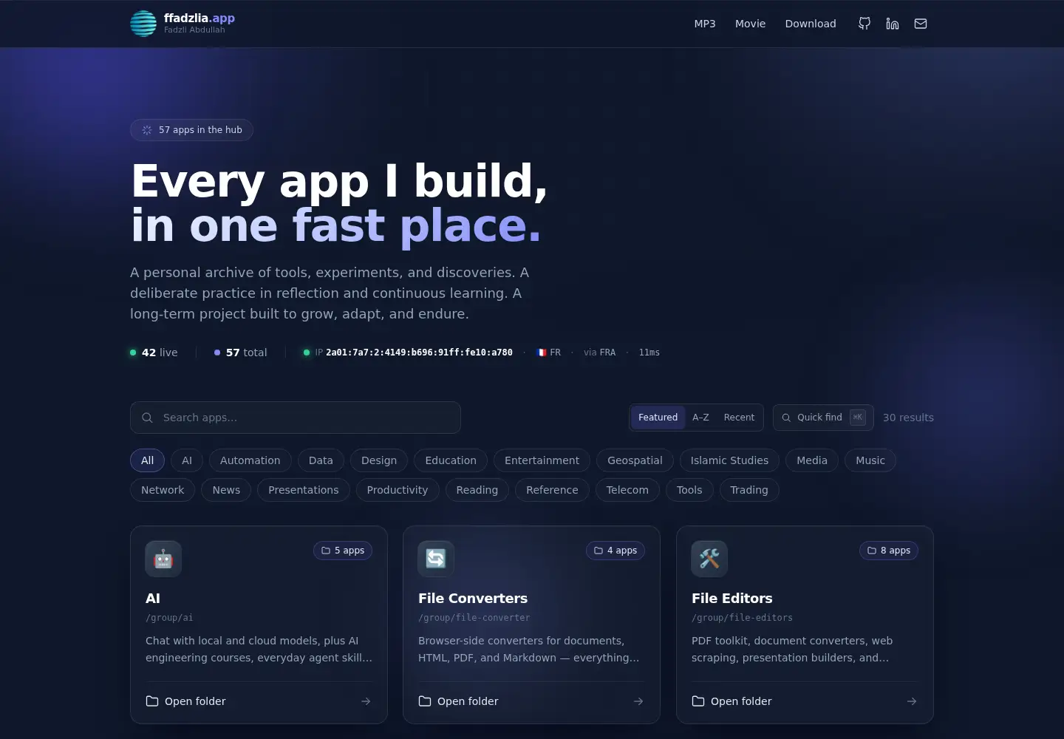
Task: Open the Movie nav link
Action: 750,24
